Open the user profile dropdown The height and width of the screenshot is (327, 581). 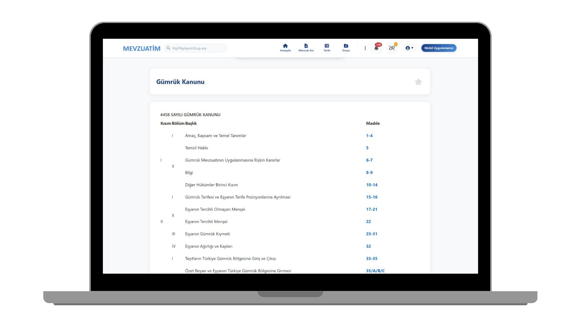coord(409,48)
